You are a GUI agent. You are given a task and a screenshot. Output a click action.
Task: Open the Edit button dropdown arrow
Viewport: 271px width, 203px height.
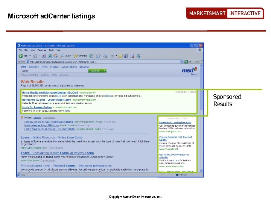click(116, 56)
